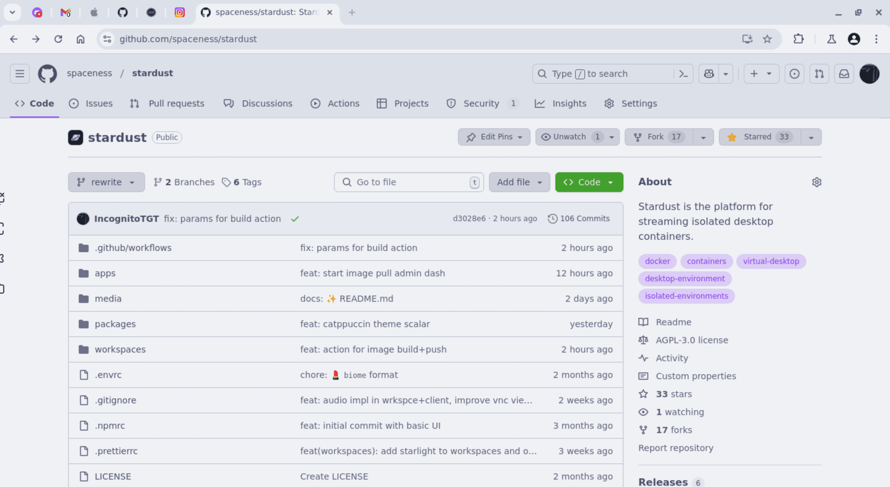890x487 pixels.
Task: Switch to the Apple browser tab
Action: pyautogui.click(x=94, y=12)
